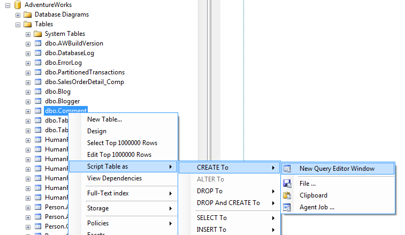
Task: Select the System Tables folder label
Action: point(65,34)
